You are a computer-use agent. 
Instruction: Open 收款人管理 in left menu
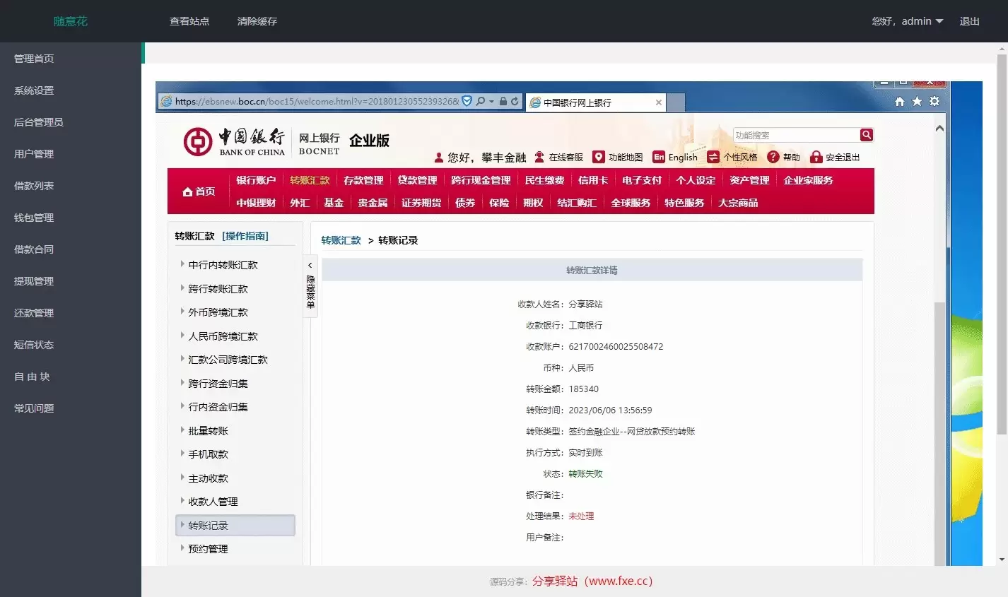click(213, 502)
